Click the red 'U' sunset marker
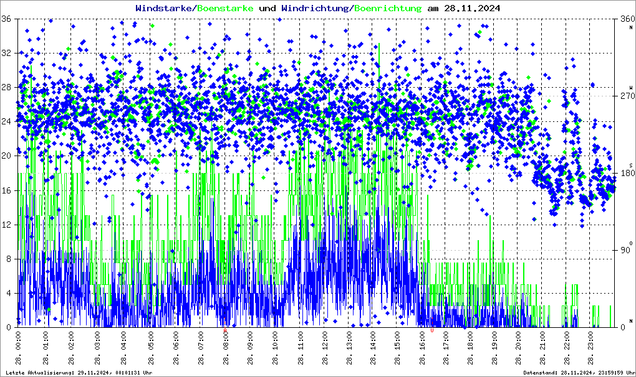Image resolution: width=636 pixels, height=377 pixels. (x=432, y=331)
